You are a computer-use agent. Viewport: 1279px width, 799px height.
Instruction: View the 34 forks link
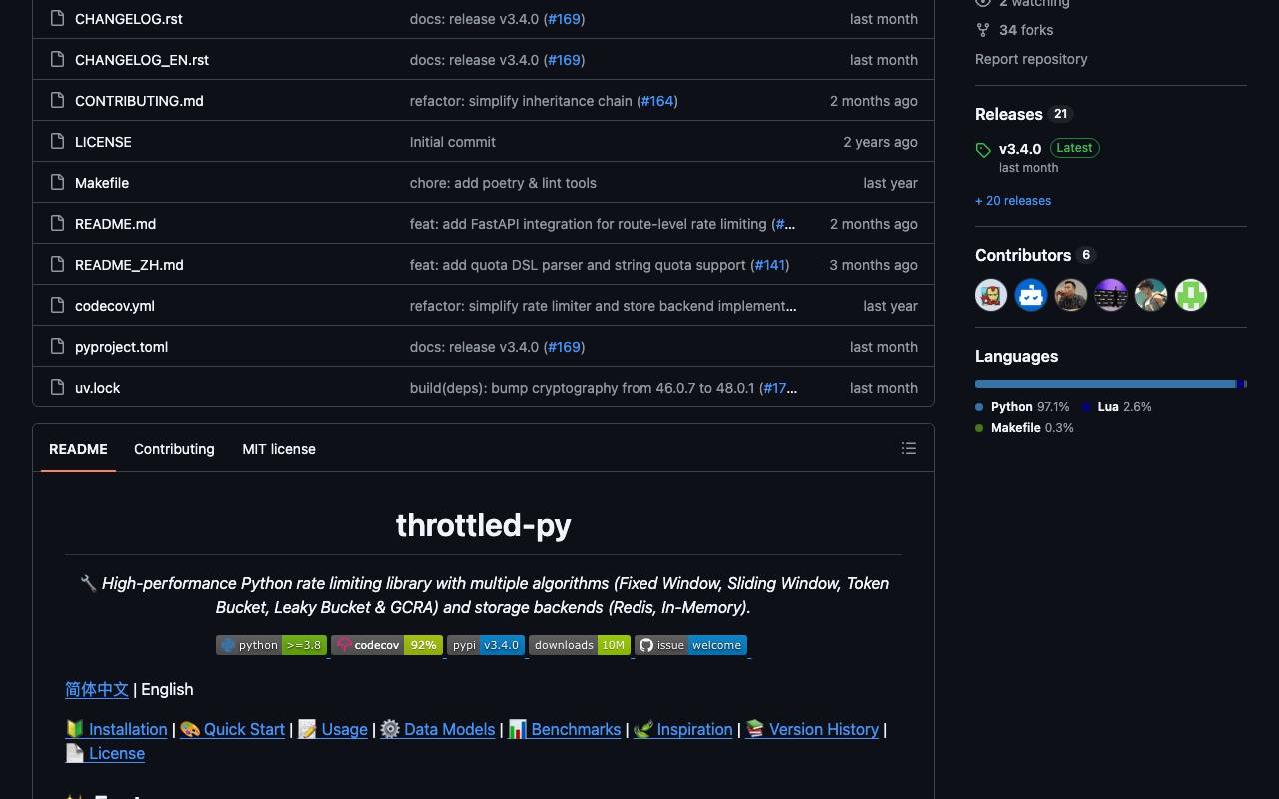click(x=1026, y=30)
